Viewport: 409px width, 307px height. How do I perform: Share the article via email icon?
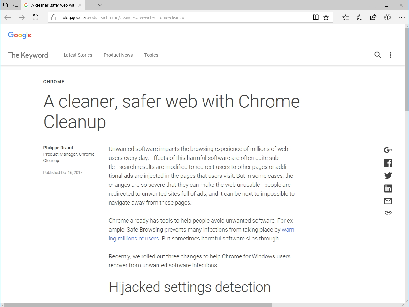[x=388, y=201]
